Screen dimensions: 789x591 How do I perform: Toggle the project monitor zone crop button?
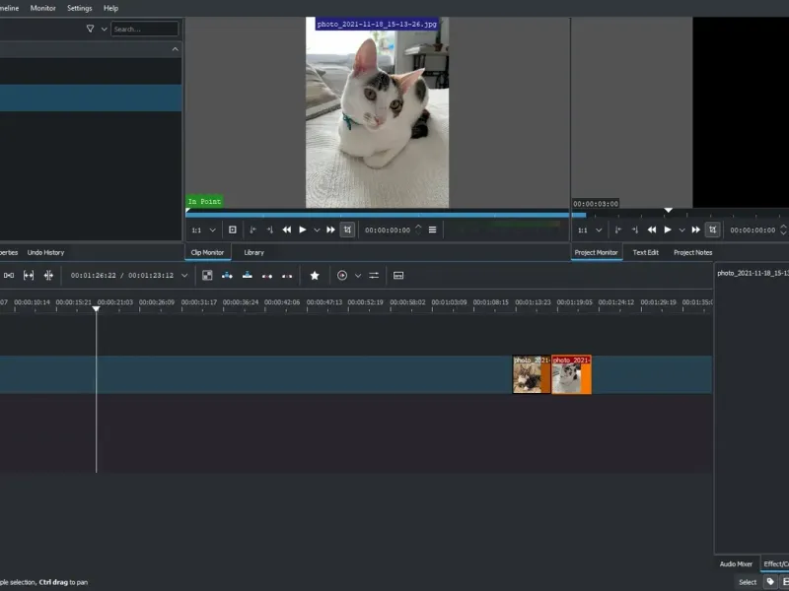(712, 230)
